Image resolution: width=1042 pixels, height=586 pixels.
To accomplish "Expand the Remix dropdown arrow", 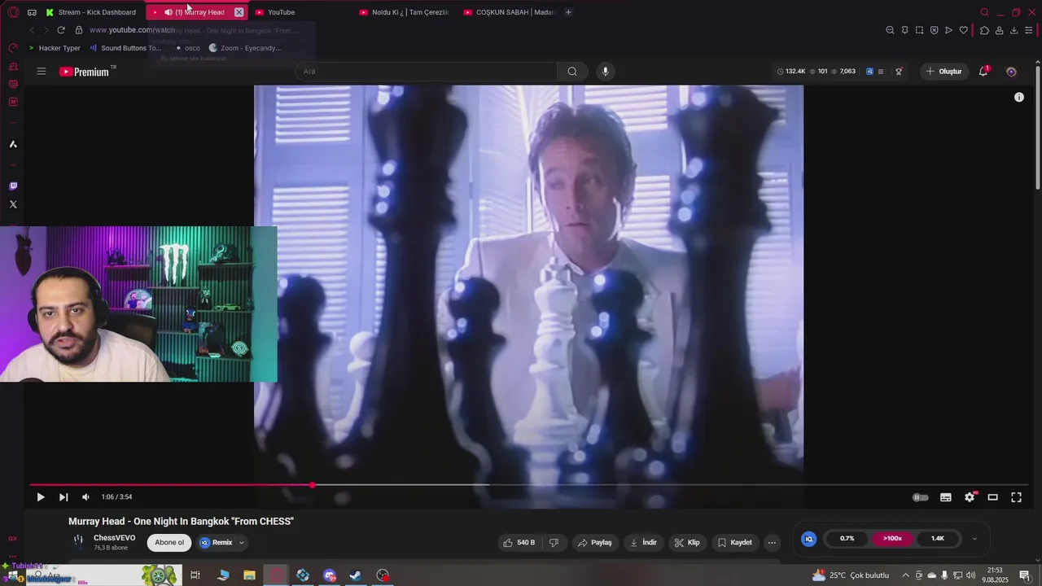I will pos(242,543).
